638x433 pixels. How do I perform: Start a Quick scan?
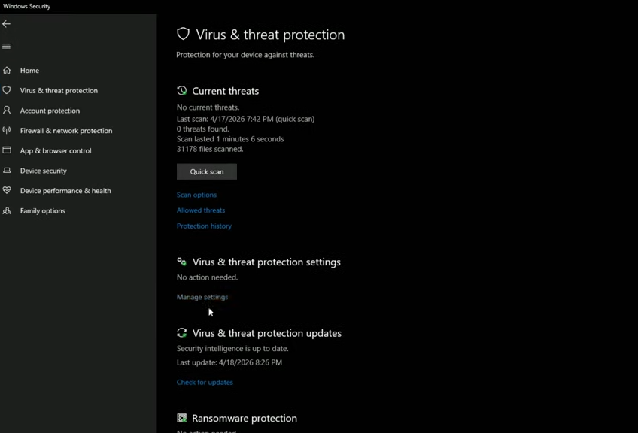[207, 172]
